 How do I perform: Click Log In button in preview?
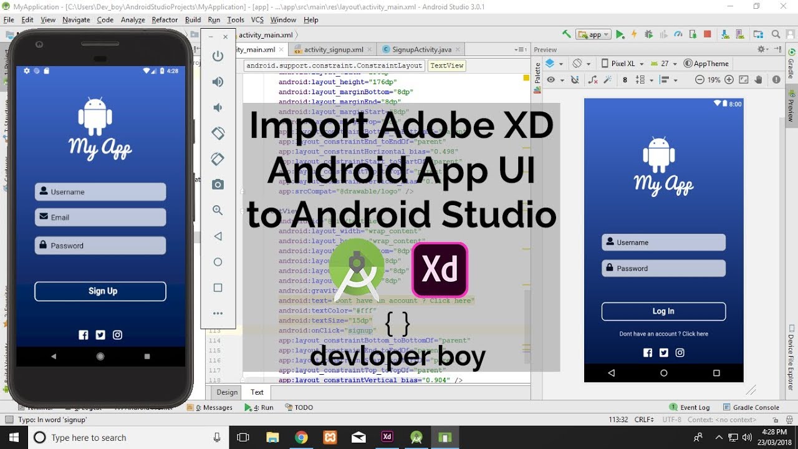tap(663, 311)
